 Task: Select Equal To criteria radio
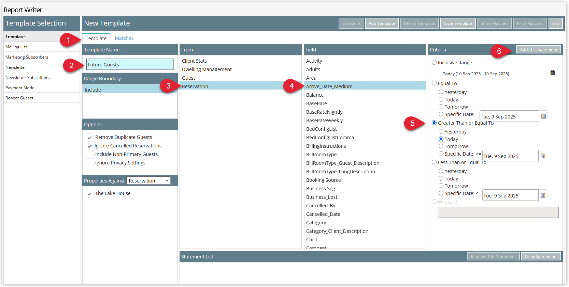coord(434,83)
